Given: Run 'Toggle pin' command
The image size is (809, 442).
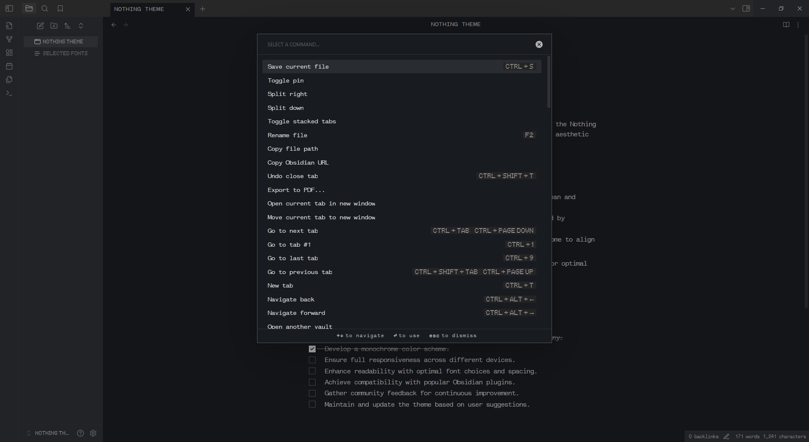Looking at the screenshot, I should [x=402, y=80].
